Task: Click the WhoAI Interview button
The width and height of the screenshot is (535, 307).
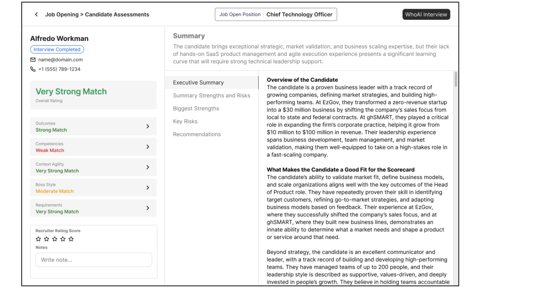Action: 426,15
